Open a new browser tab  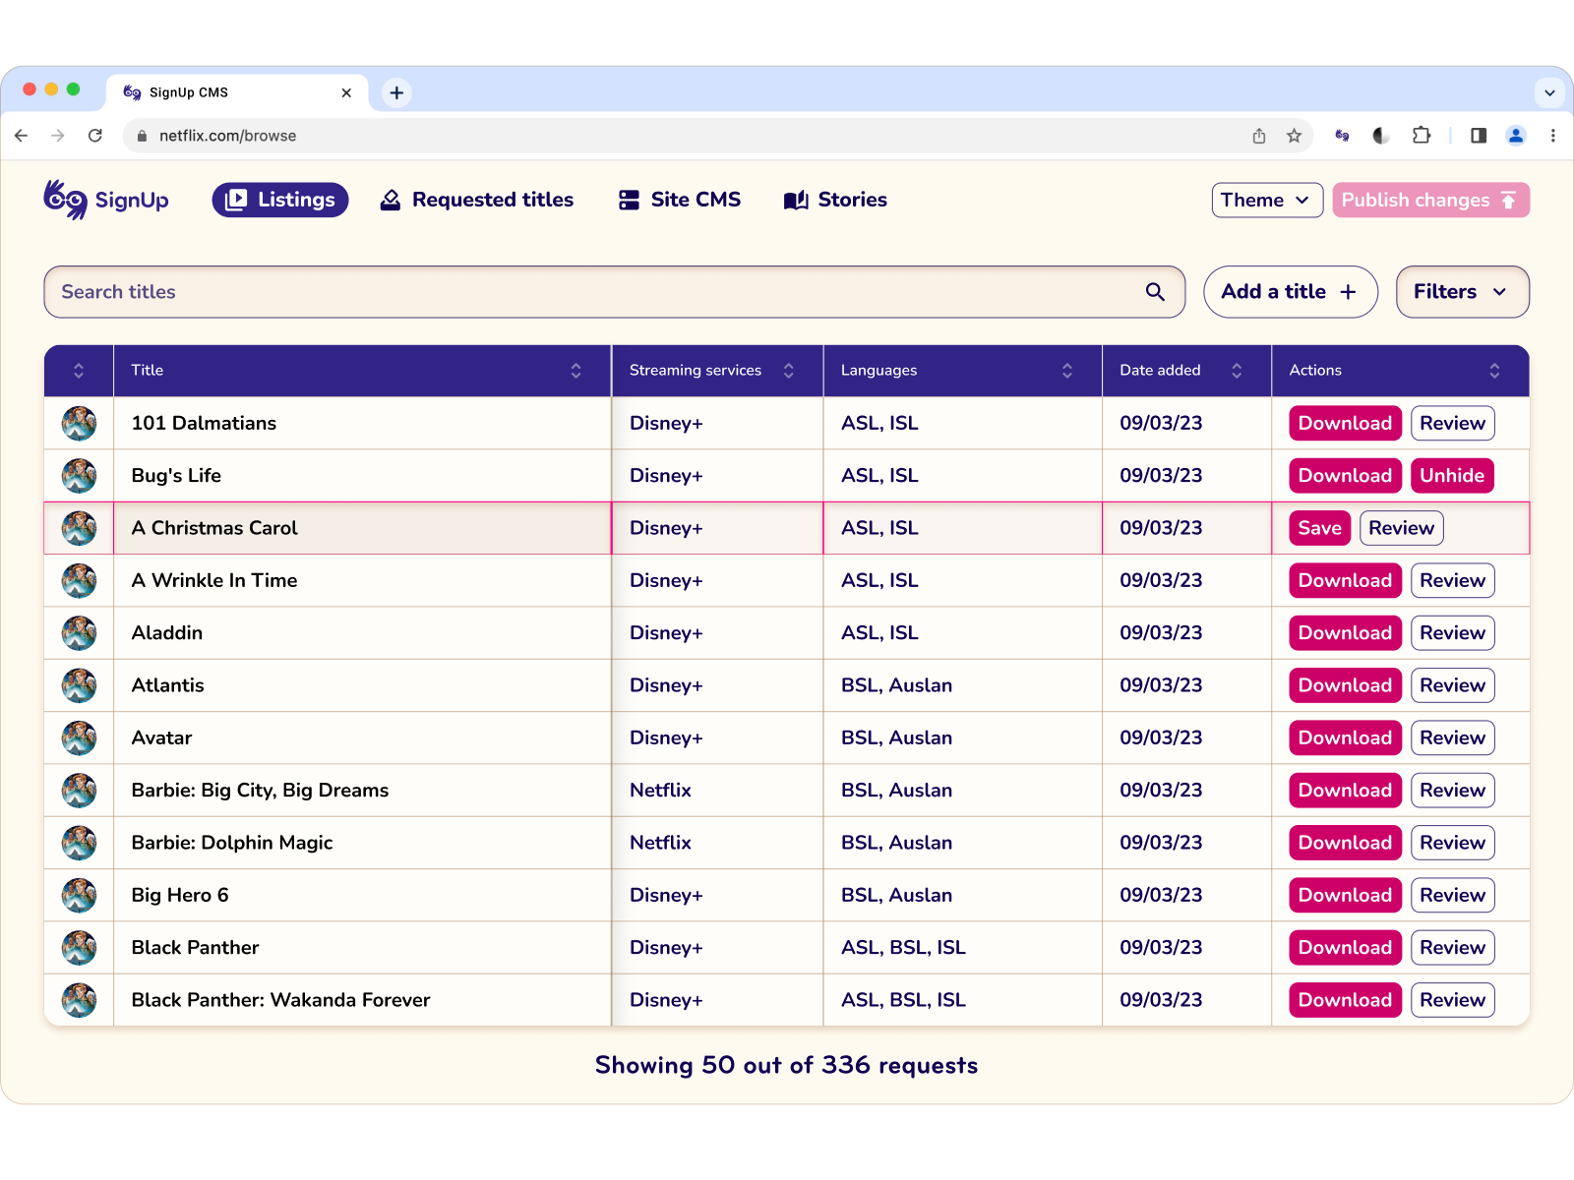(x=396, y=92)
